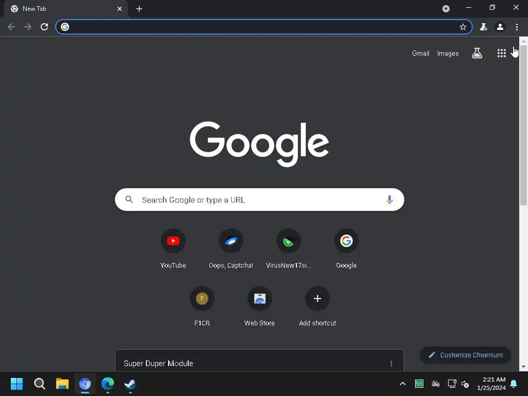Image resolution: width=528 pixels, height=396 pixels.
Task: Click the Google icon in address bar
Action: (x=65, y=27)
